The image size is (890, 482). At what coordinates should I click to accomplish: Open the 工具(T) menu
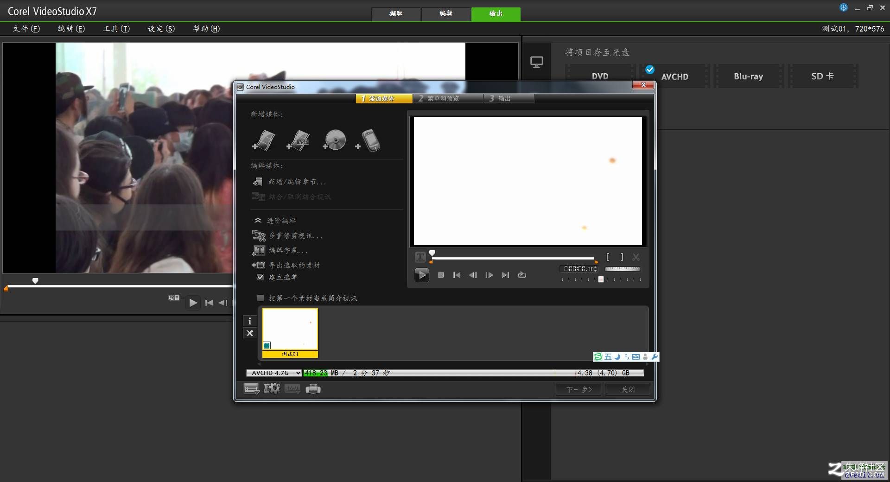(116, 29)
